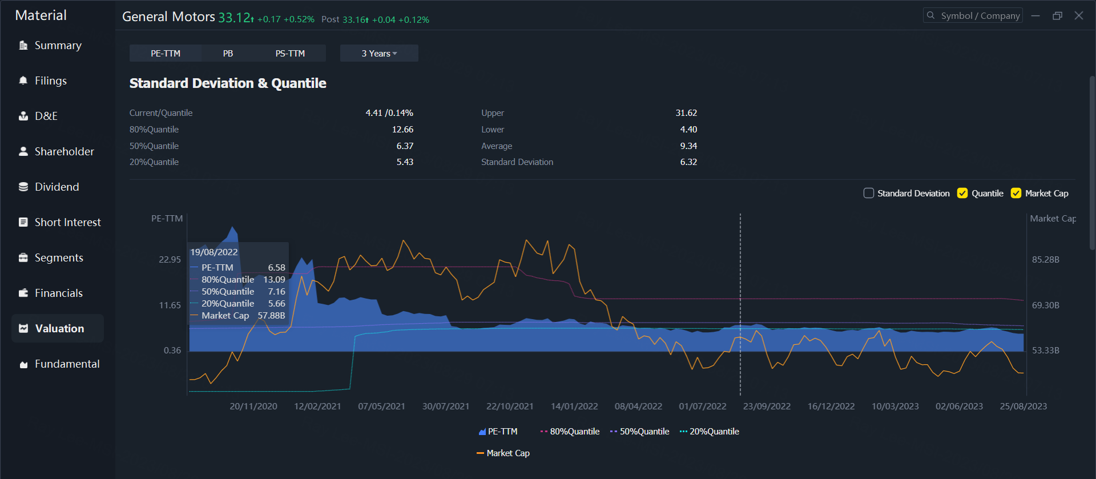This screenshot has height=479, width=1096.
Task: Hide the 80%Quantile legend series
Action: (570, 432)
